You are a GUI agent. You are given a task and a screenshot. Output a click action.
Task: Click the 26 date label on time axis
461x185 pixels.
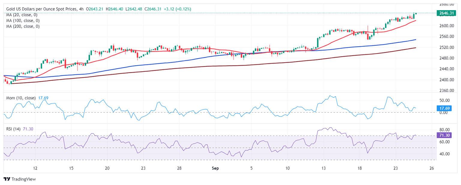(432, 168)
